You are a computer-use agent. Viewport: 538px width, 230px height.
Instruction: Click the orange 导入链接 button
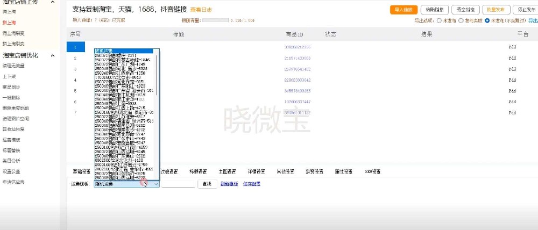(403, 10)
